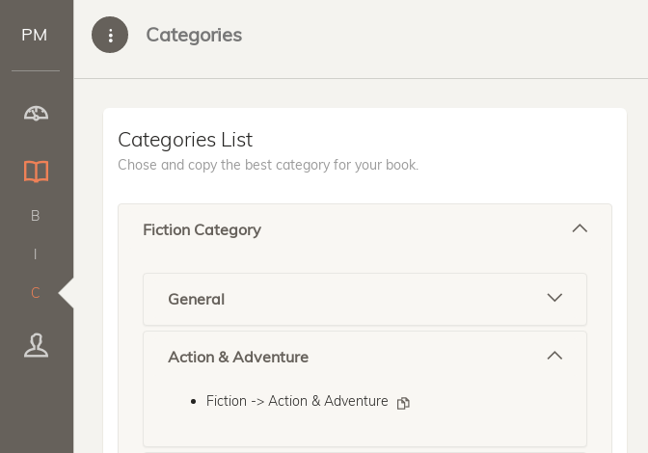Copy the Fiction -> Action & Adventure category
The width and height of the screenshot is (648, 453).
pos(403,403)
